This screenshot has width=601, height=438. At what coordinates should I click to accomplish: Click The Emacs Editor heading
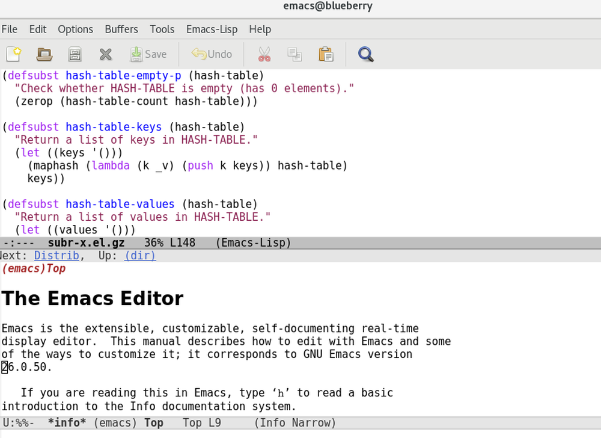93,298
